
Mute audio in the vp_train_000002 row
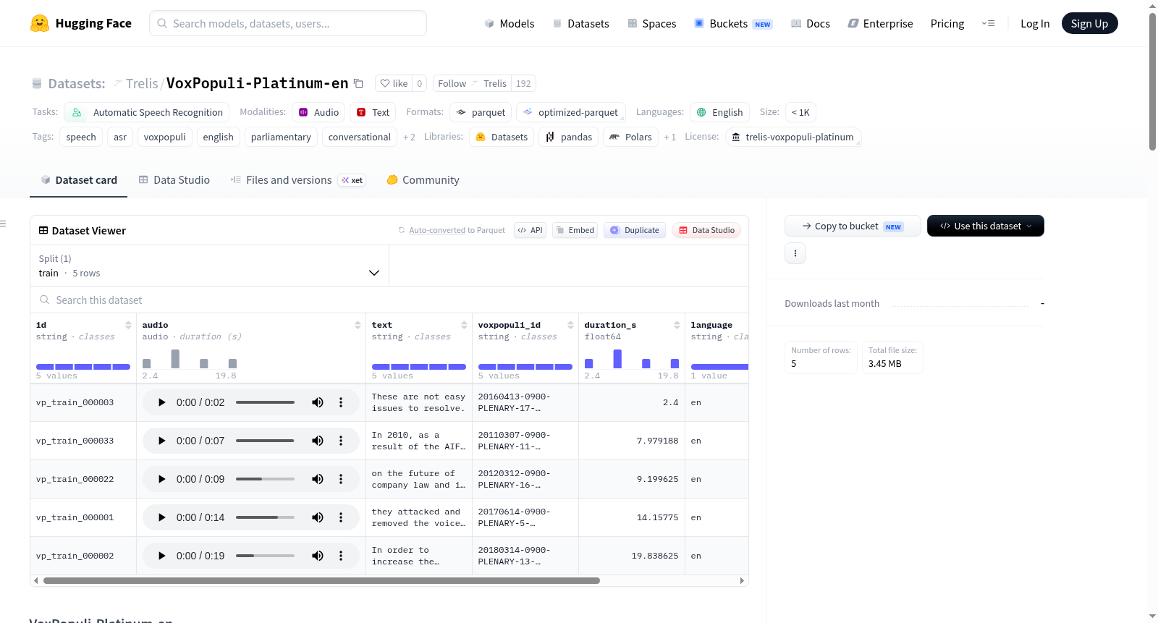coord(318,556)
